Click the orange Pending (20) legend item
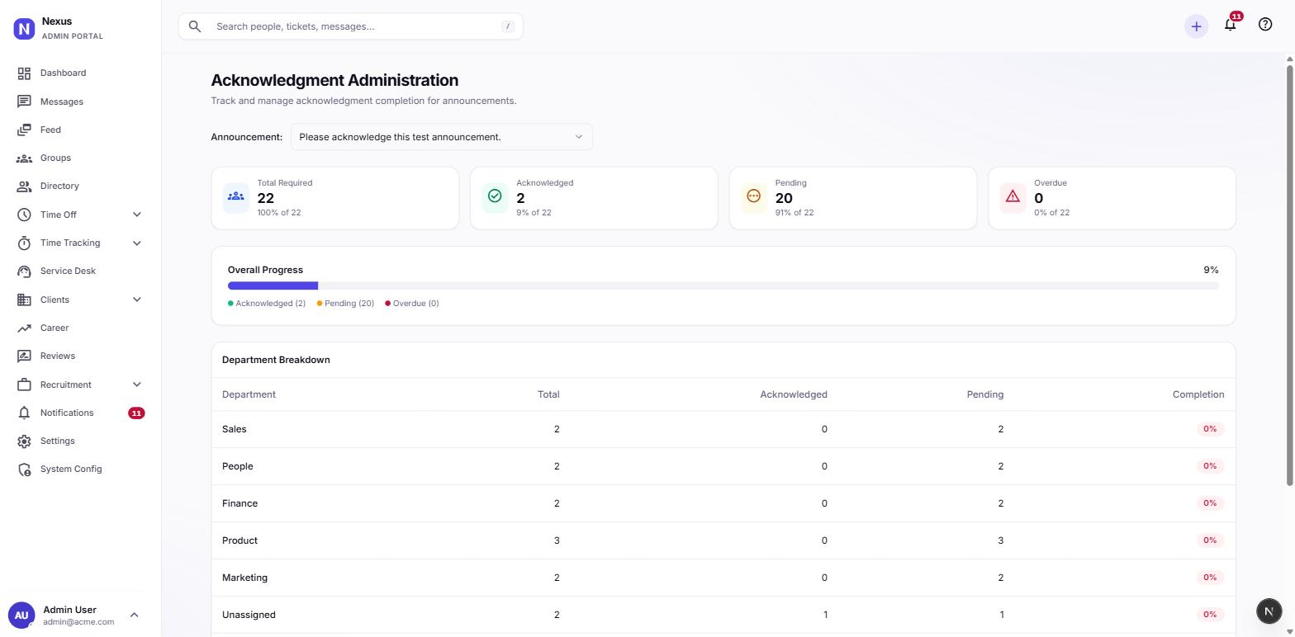This screenshot has width=1295, height=637. click(x=345, y=304)
